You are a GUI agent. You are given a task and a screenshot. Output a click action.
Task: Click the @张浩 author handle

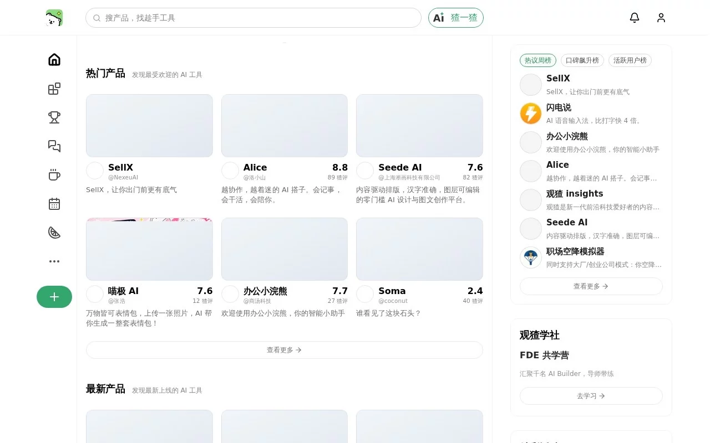tap(116, 301)
